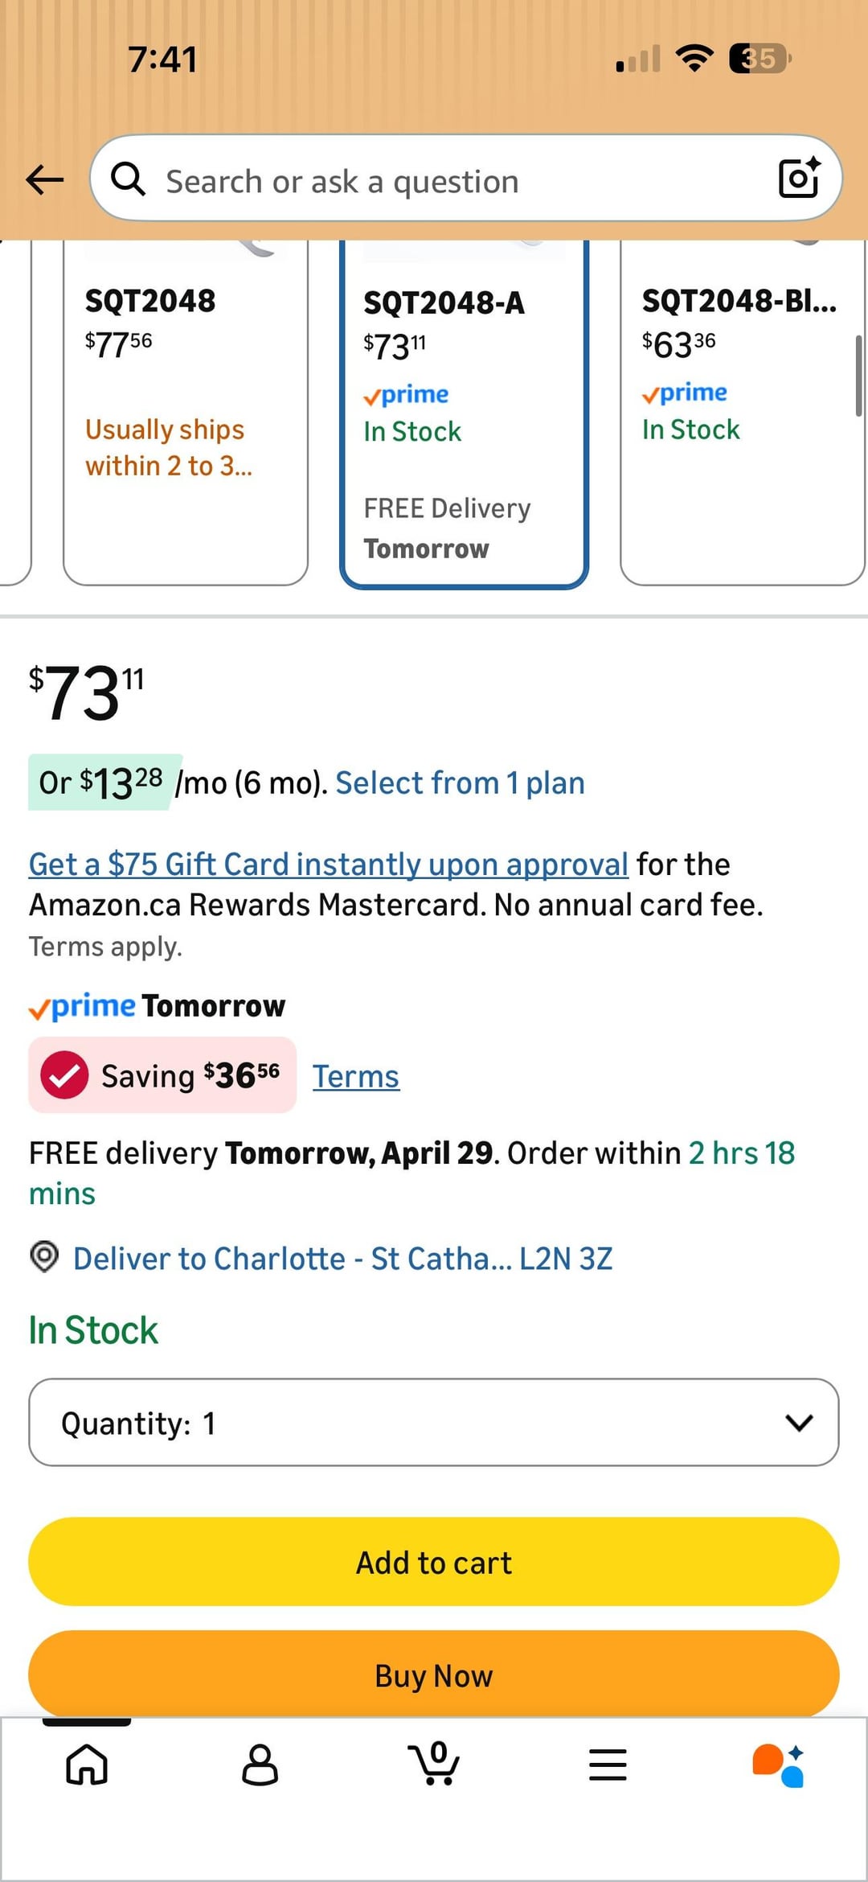Screen dimensions: 868x1882
Task: Select the SQT2048-A variant card
Action: coord(465,413)
